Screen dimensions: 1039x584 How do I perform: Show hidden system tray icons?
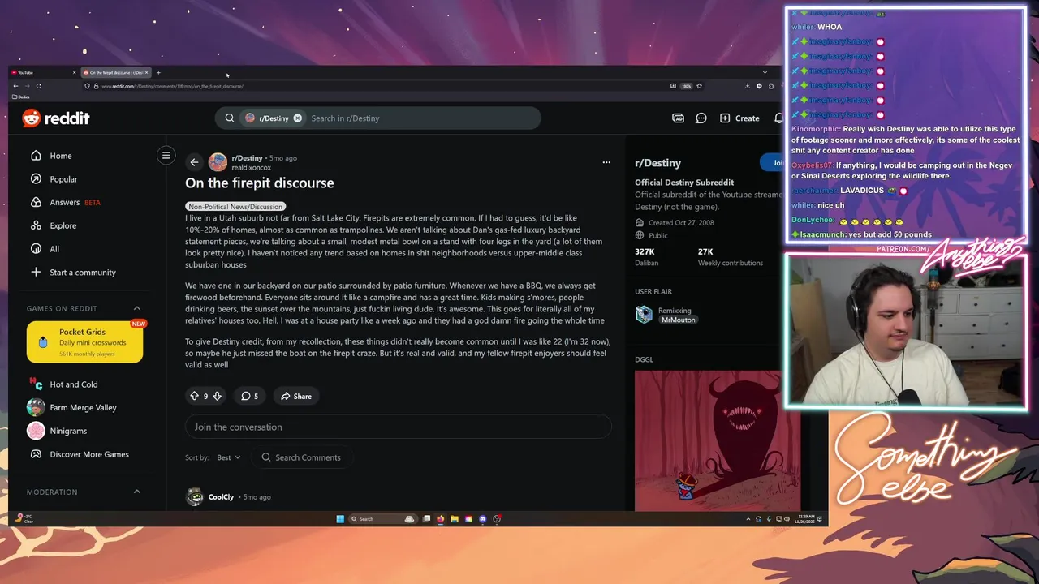(748, 519)
